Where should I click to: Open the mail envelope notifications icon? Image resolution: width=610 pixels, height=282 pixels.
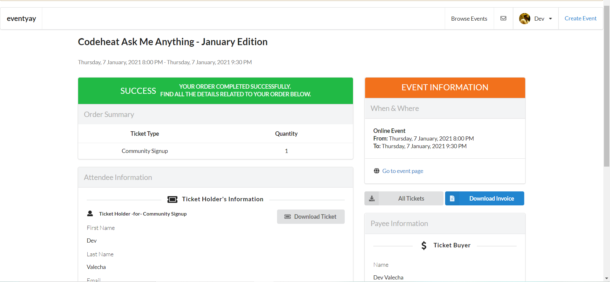(x=503, y=18)
